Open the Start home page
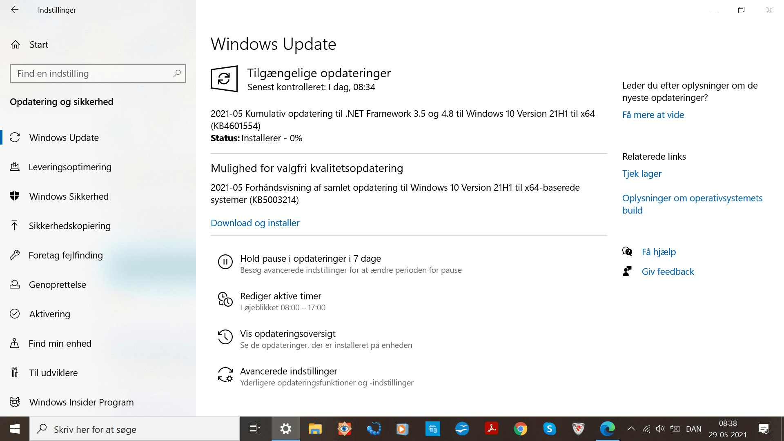Screen dimensions: 784x441 click(x=39, y=45)
